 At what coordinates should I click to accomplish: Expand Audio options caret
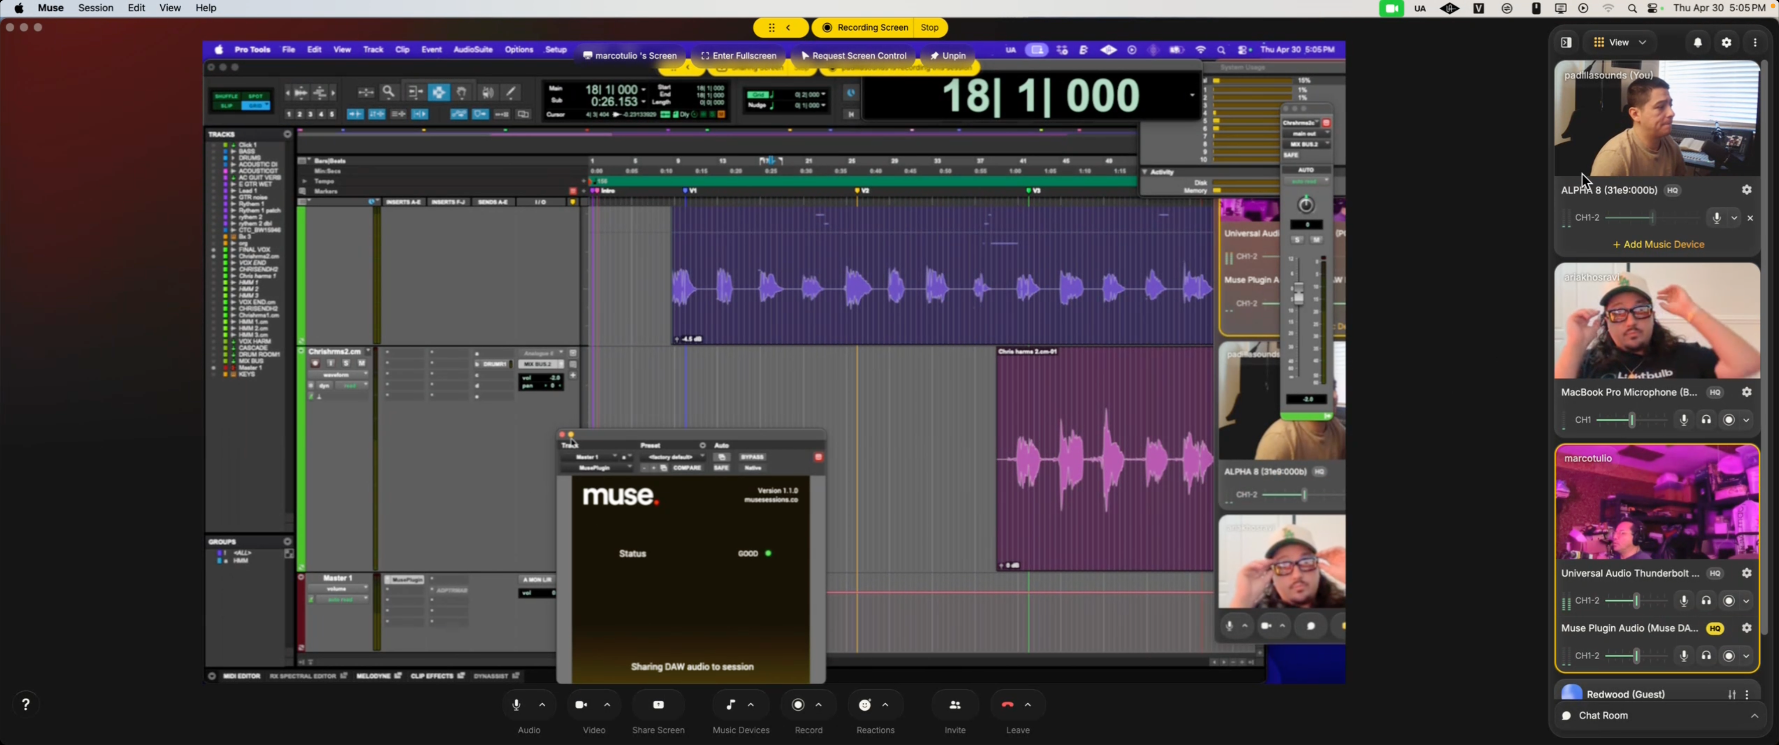(542, 704)
